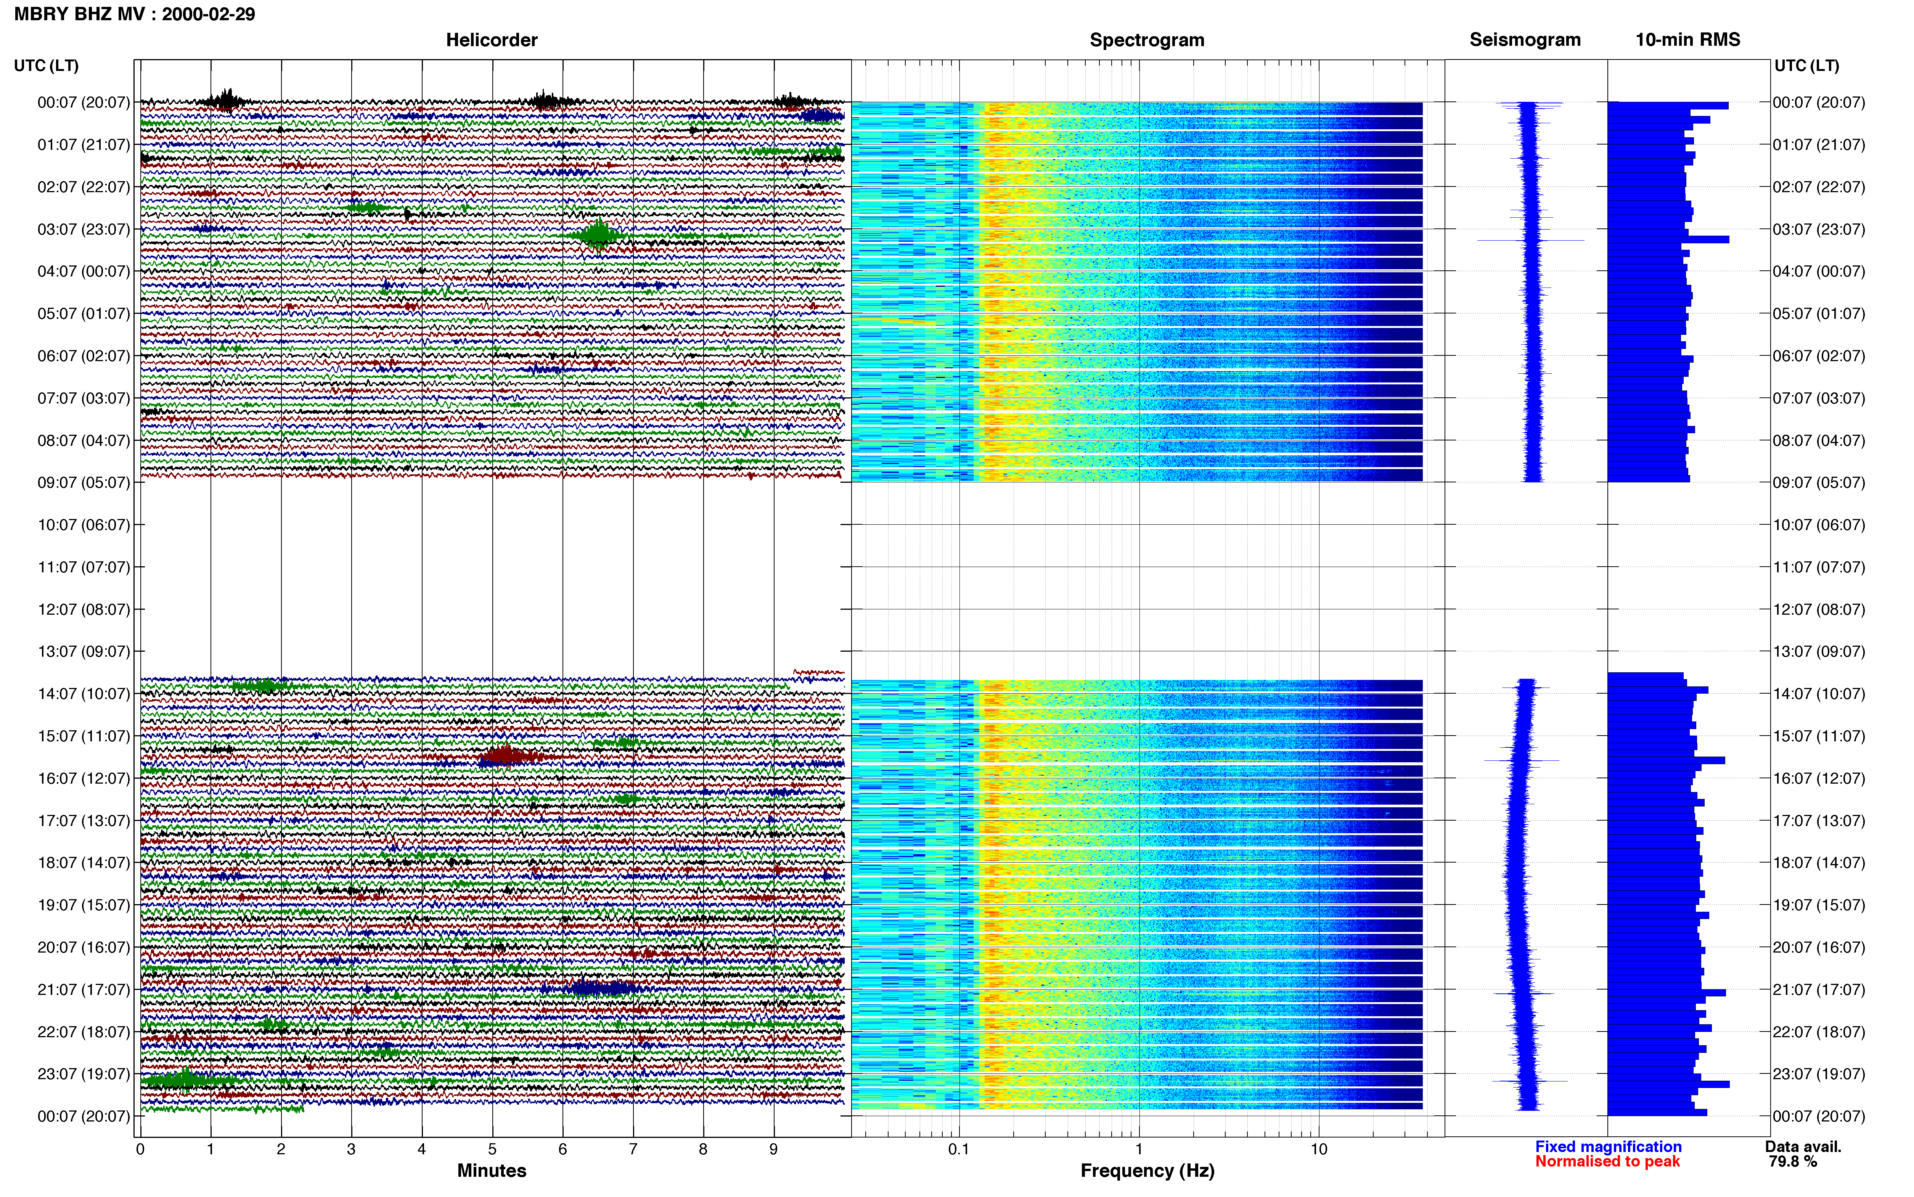Click left time label '20:07 (16:07)'
The width and height of the screenshot is (1914, 1197).
point(84,947)
